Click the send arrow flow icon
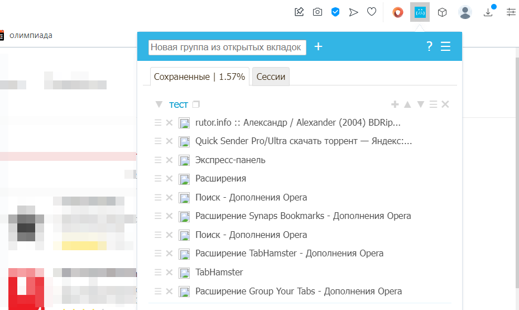519x310 pixels. [353, 12]
